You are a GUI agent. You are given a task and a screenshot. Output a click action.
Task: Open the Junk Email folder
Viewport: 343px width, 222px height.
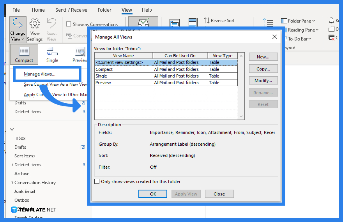click(25, 191)
